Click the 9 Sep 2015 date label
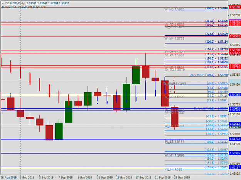The height and width of the screenshot is (180, 241). [85, 178]
